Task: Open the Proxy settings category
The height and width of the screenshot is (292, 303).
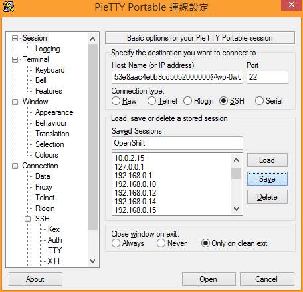Action: click(x=44, y=187)
